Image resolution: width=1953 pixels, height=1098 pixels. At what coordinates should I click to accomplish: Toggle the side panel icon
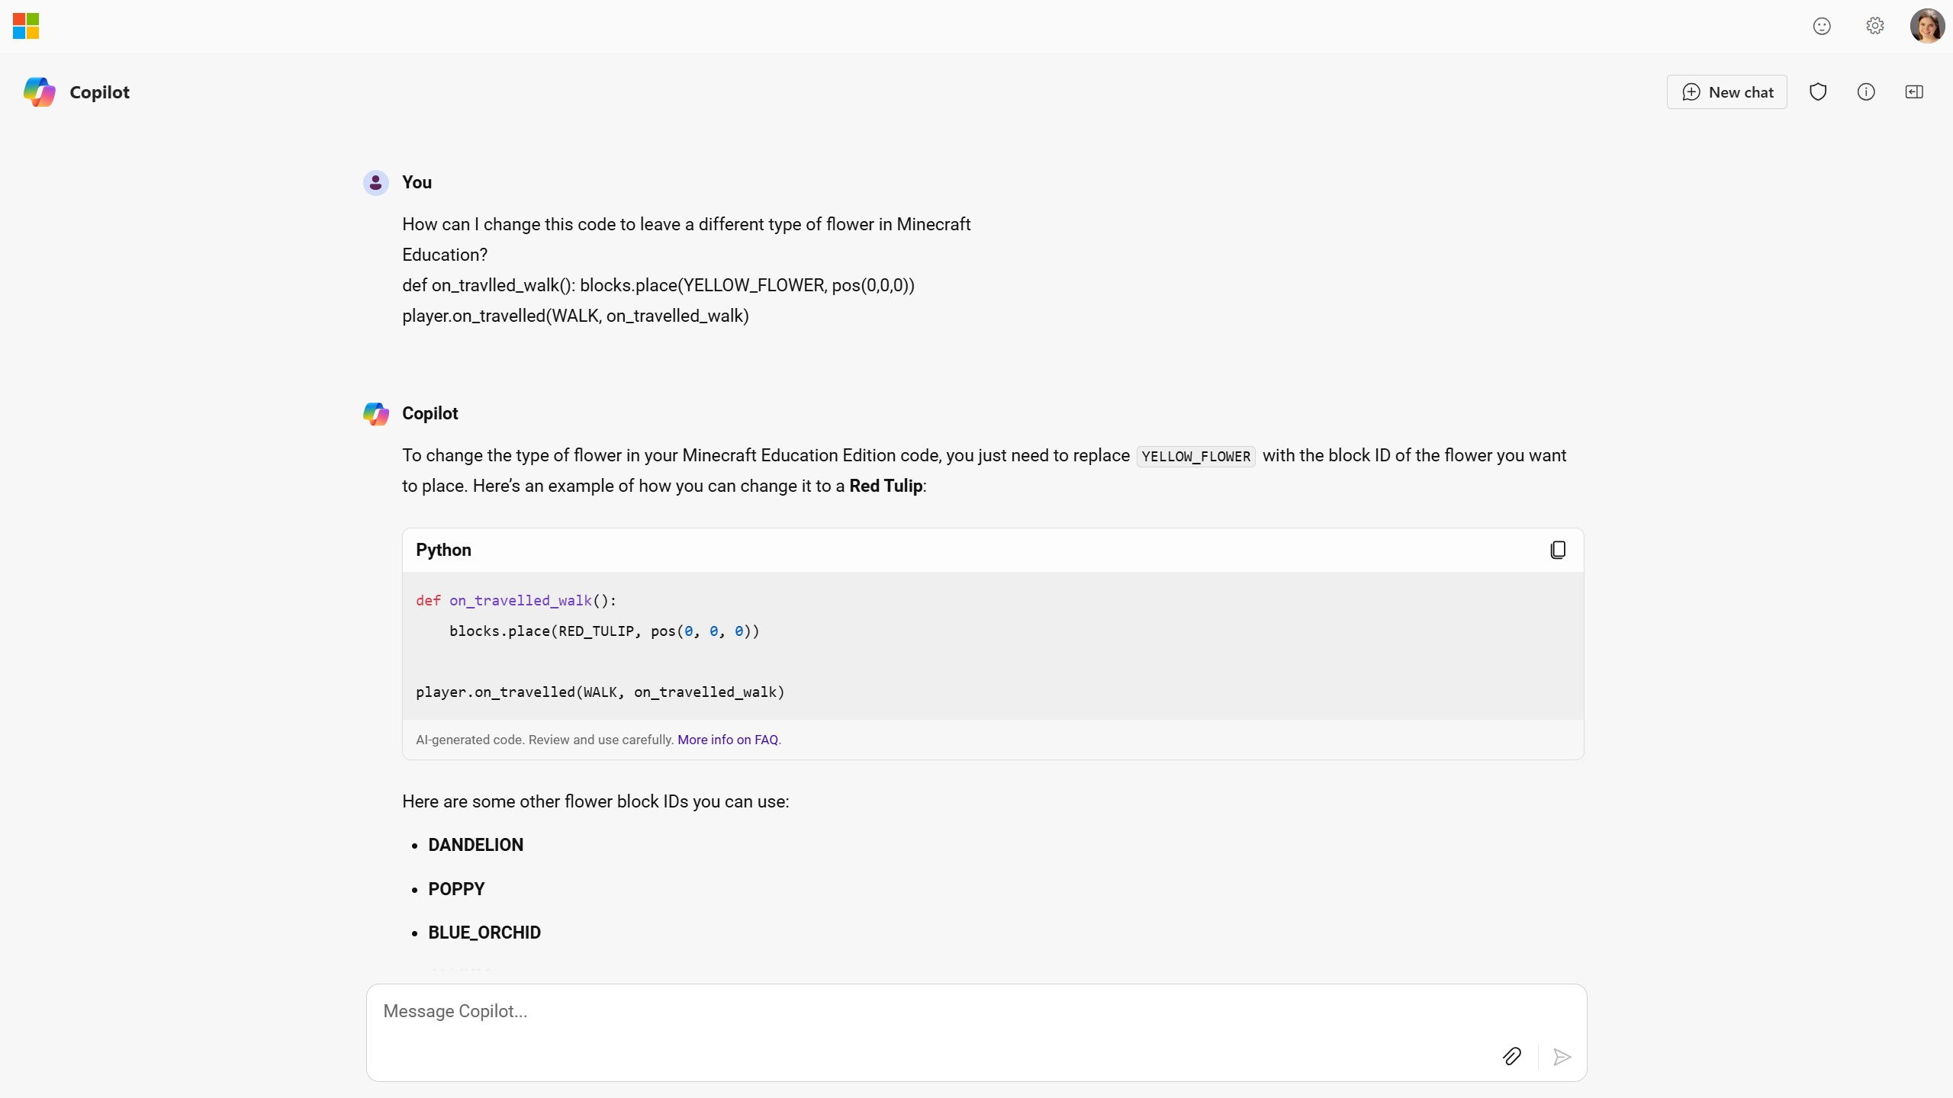(x=1914, y=92)
